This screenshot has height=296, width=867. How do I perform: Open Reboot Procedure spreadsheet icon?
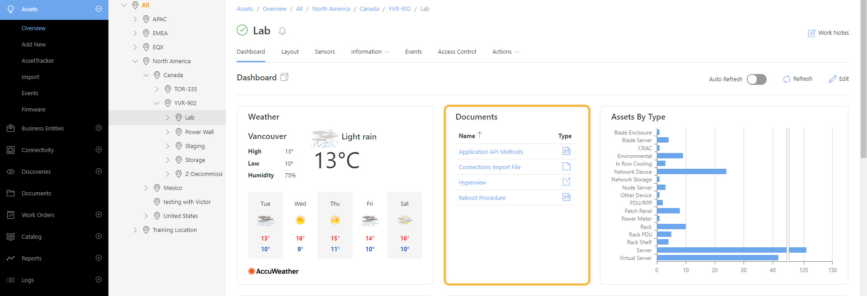pos(567,197)
